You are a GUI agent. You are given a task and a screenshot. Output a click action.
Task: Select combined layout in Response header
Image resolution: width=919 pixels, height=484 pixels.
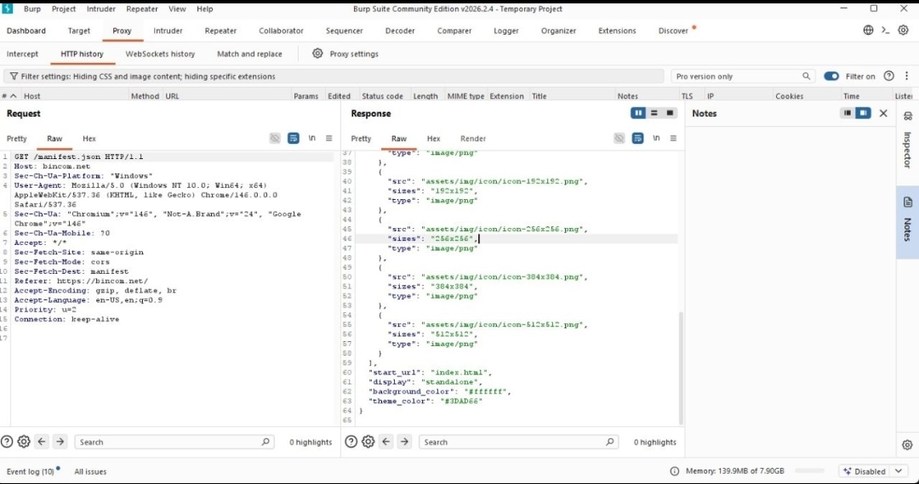pyautogui.click(x=670, y=113)
